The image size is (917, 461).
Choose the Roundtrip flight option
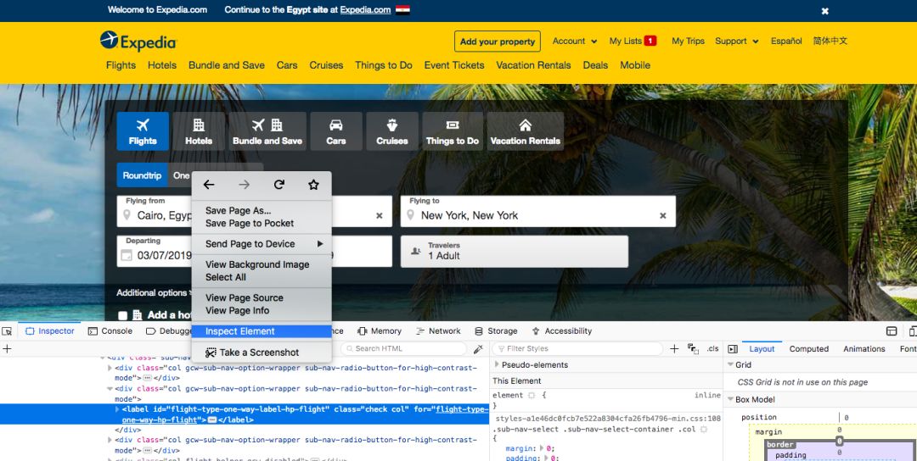(142, 175)
